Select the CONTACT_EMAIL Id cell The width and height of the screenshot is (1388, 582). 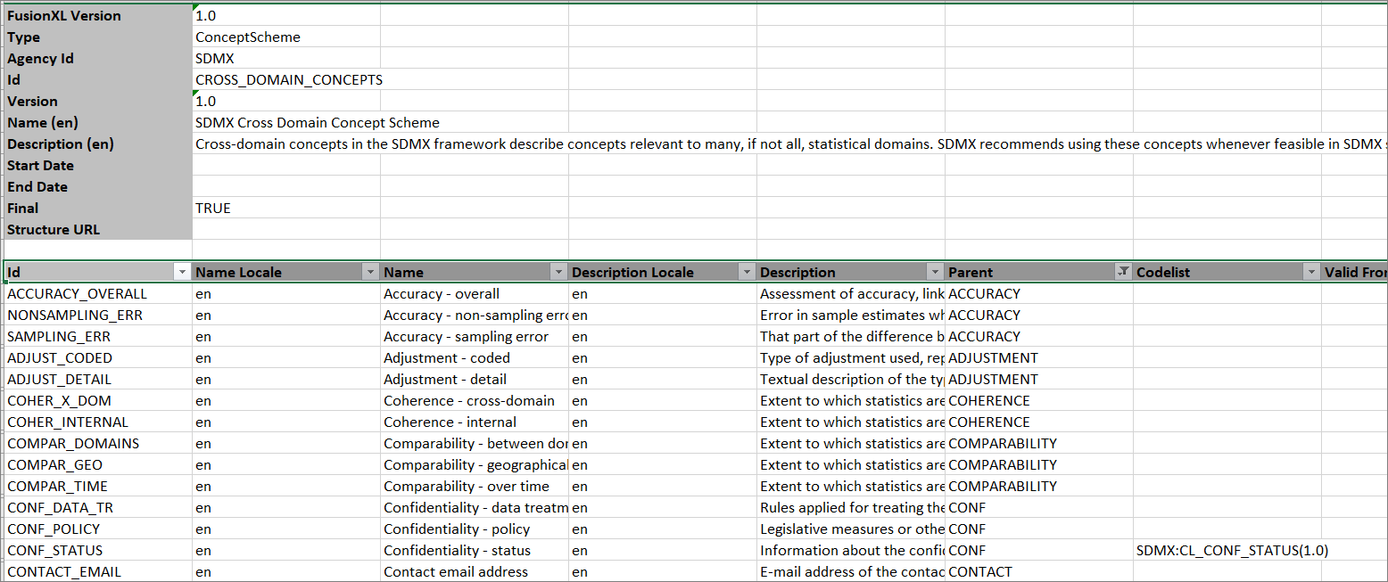(64, 572)
